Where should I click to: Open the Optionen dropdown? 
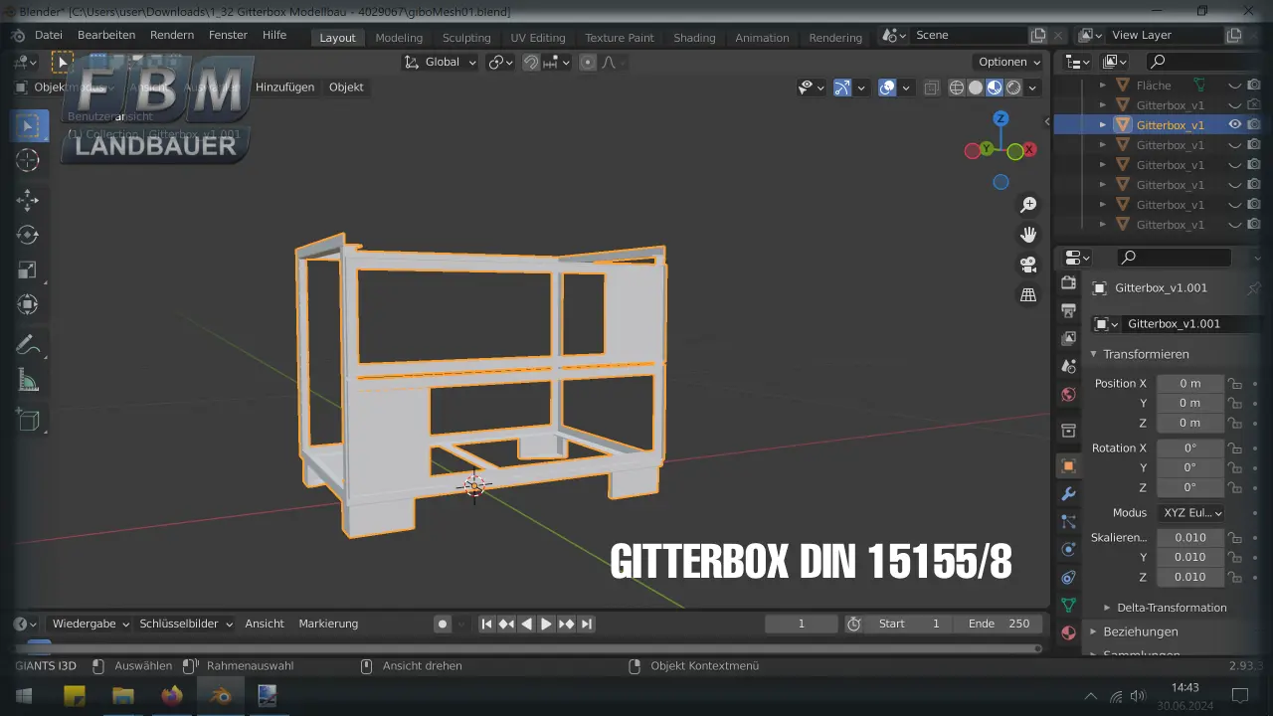click(1007, 62)
